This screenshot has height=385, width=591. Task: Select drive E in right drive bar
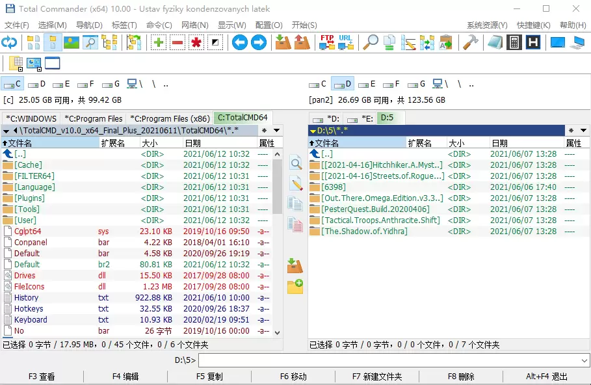click(x=367, y=84)
